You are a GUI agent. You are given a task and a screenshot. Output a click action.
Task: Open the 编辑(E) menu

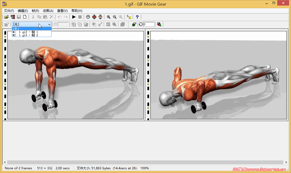tap(23, 11)
